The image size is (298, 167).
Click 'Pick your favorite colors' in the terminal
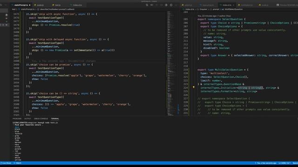tap(28, 125)
